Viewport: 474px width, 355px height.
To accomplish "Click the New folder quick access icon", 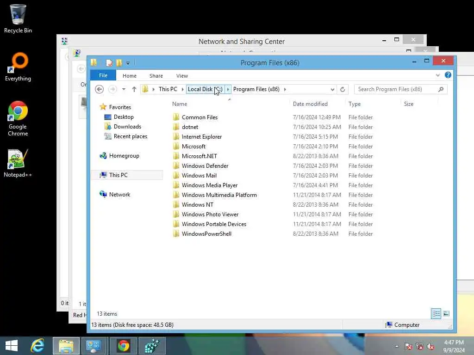I will click(119, 63).
